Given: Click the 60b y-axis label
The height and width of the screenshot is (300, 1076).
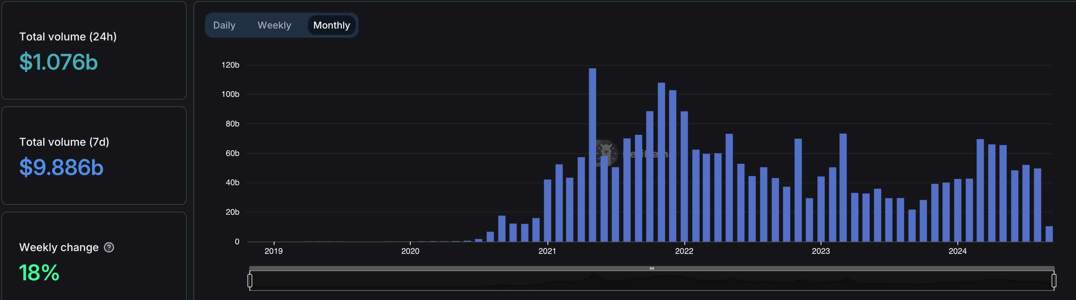Looking at the screenshot, I should pyautogui.click(x=232, y=153).
